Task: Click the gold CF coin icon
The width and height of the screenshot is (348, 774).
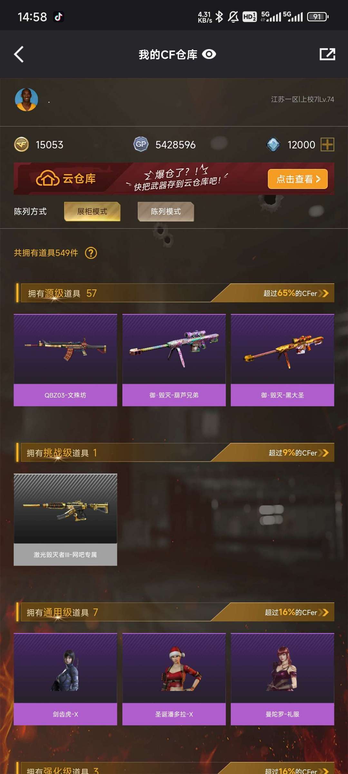Action: click(22, 144)
